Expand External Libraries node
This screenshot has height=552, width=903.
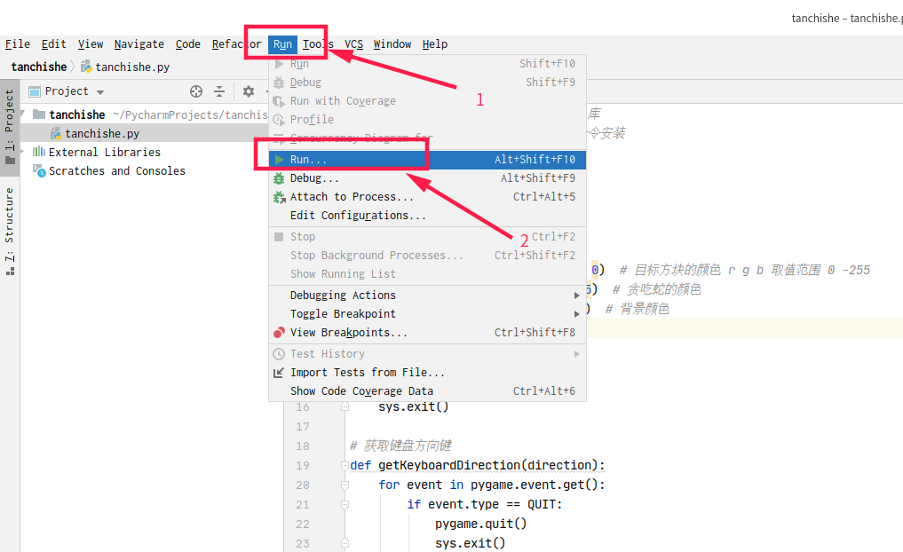point(22,152)
